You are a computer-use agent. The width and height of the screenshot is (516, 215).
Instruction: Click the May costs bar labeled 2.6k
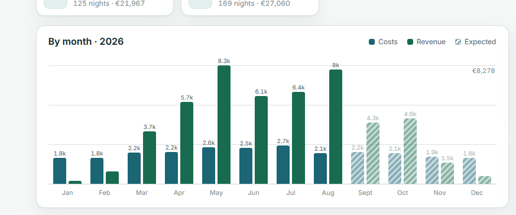point(209,166)
